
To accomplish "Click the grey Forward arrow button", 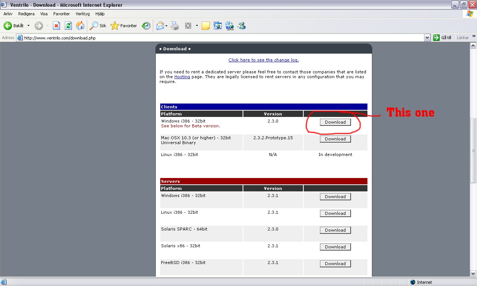I will tap(39, 26).
